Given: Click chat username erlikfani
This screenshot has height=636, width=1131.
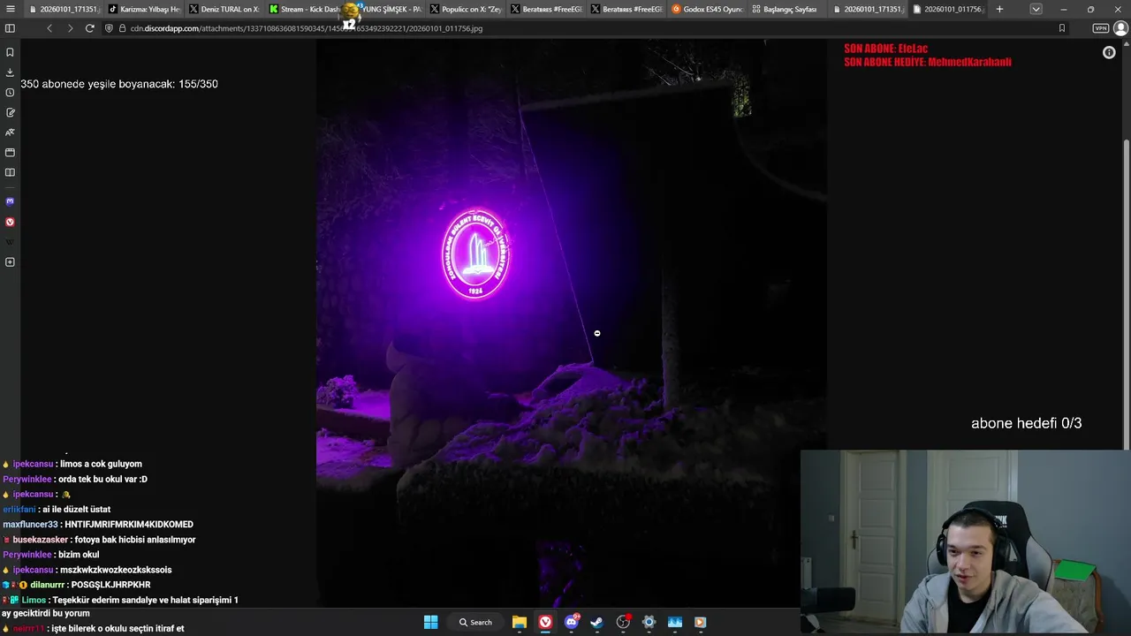Looking at the screenshot, I should pyautogui.click(x=19, y=510).
